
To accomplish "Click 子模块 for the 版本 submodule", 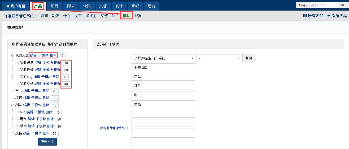I will [41, 126].
